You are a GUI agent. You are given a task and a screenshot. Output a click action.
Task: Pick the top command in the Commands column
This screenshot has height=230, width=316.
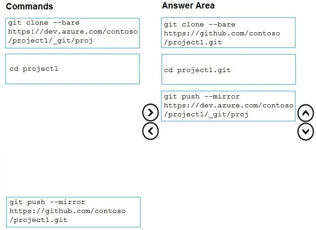click(x=73, y=33)
